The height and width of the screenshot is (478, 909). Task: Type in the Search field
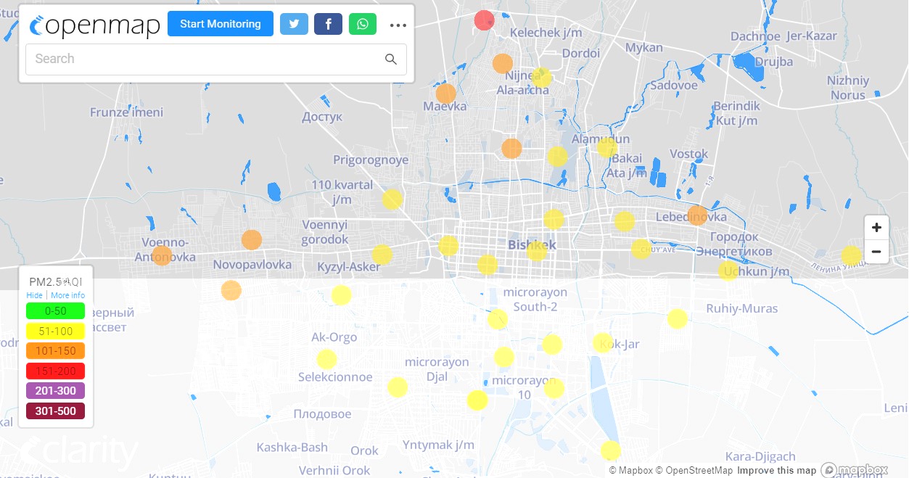(203, 59)
